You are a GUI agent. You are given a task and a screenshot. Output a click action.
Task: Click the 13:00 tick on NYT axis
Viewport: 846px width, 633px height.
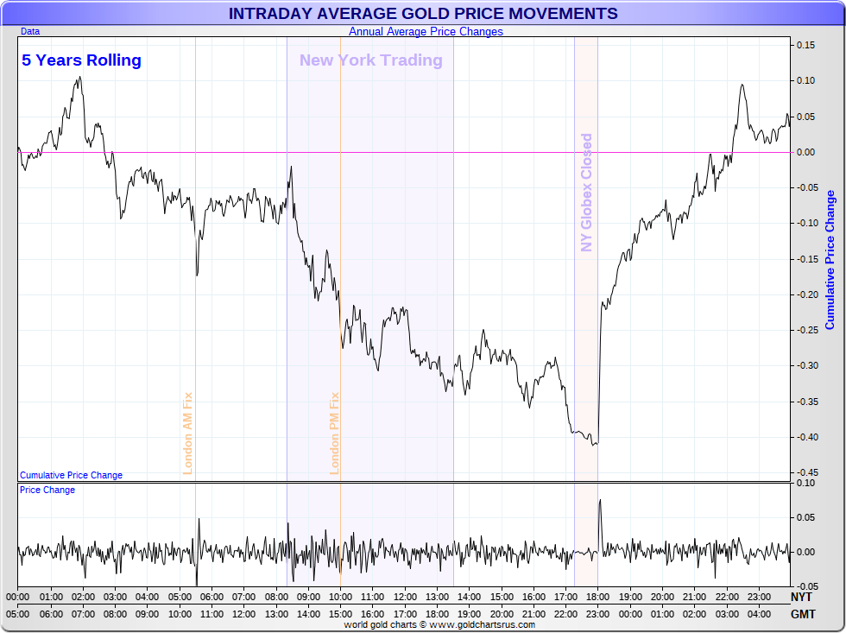437,598
